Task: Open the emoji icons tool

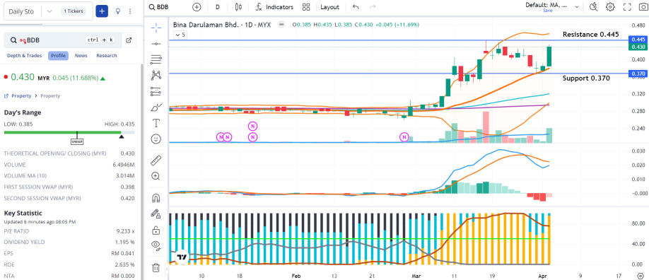Action: click(156, 139)
